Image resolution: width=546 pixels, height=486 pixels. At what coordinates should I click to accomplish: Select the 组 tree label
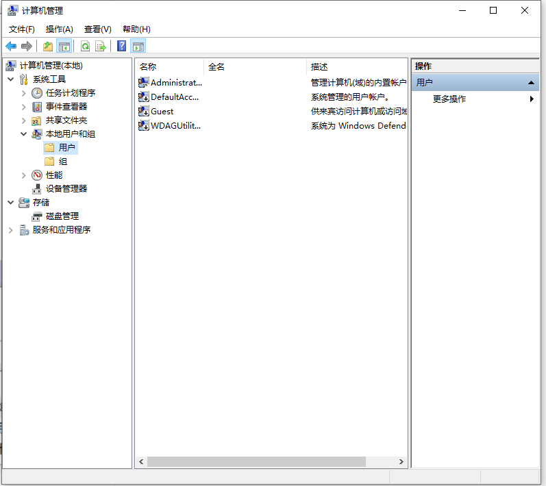point(62,162)
